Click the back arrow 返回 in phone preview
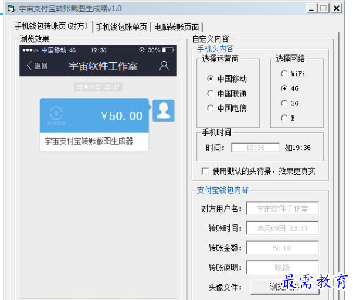Image resolution: width=353 pixels, height=300 pixels. tap(37, 66)
